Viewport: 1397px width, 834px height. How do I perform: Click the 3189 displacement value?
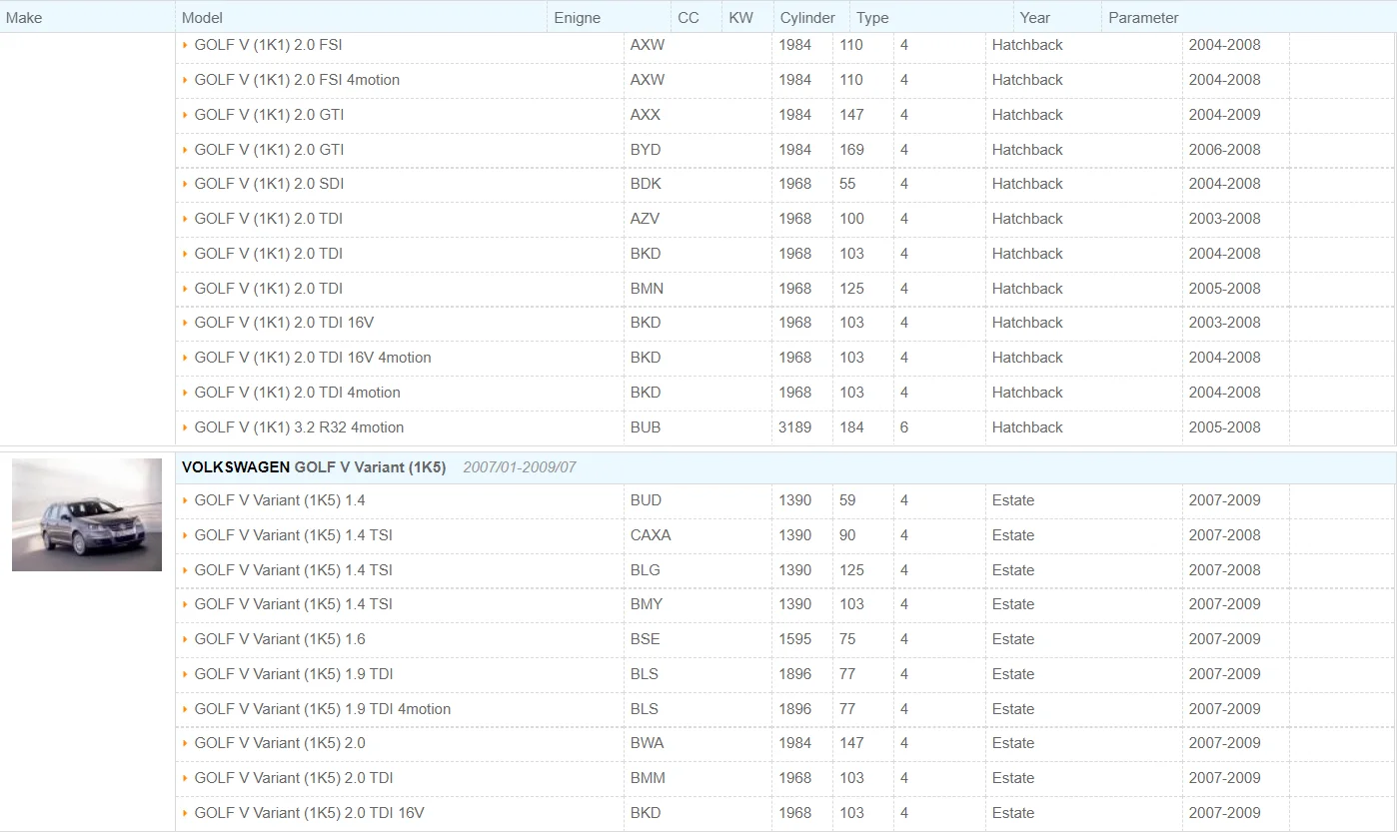pos(795,427)
